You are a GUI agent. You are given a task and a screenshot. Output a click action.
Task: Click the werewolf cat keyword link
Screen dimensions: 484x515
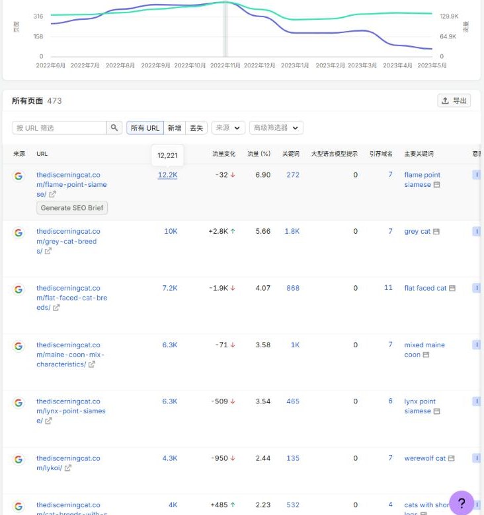pyautogui.click(x=424, y=458)
